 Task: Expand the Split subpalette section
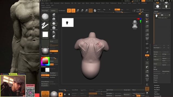click(155, 67)
